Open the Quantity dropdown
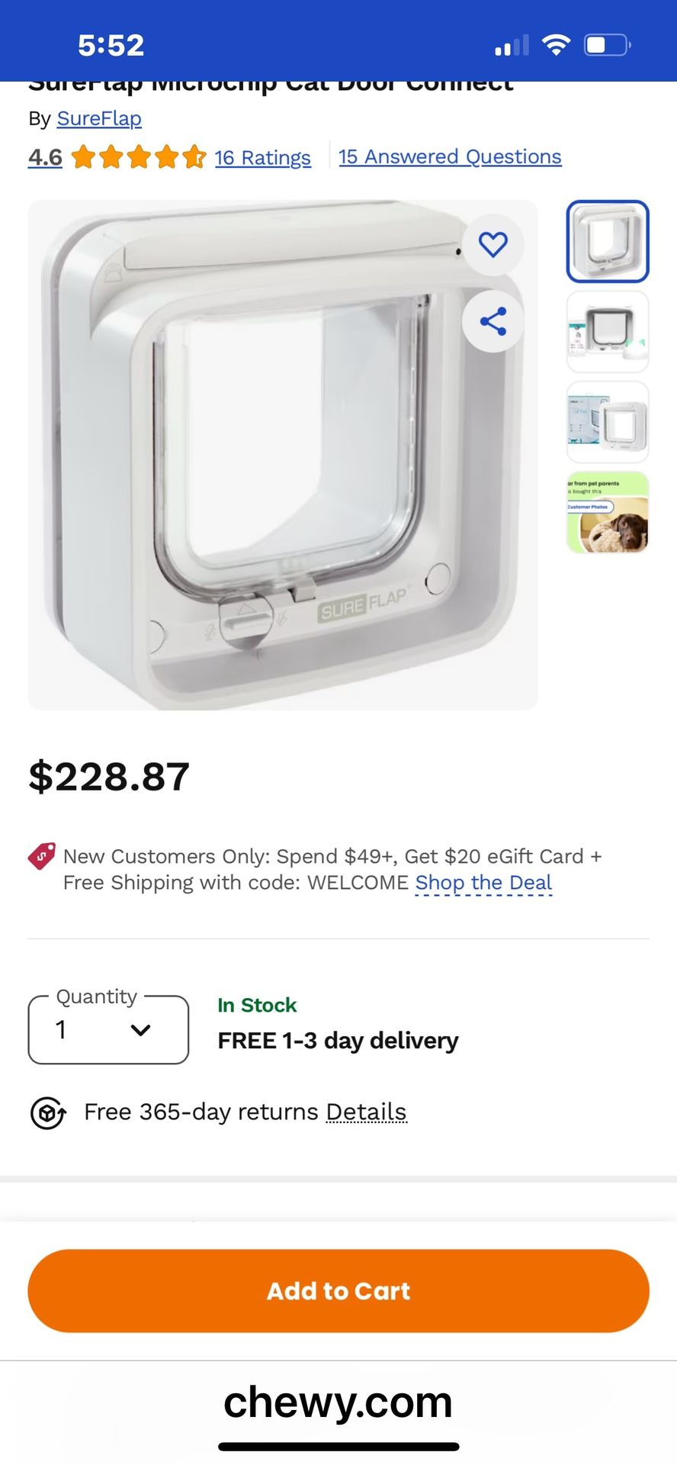 click(x=108, y=1029)
